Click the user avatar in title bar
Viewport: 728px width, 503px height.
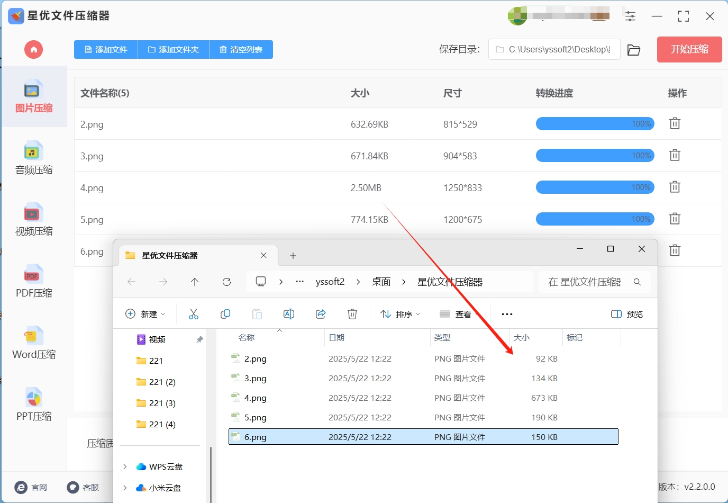(517, 16)
